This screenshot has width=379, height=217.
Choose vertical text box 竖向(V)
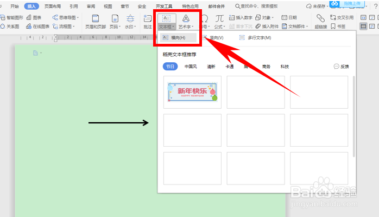tap(214, 37)
